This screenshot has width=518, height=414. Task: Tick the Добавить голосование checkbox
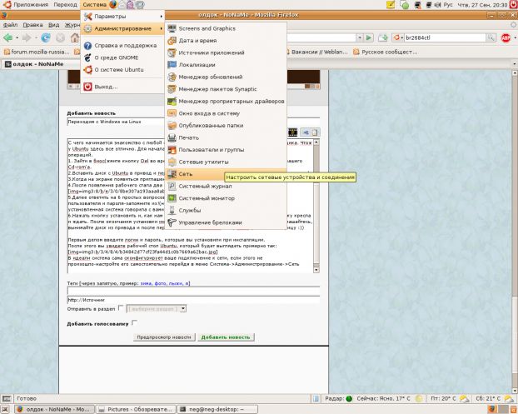[x=134, y=322]
